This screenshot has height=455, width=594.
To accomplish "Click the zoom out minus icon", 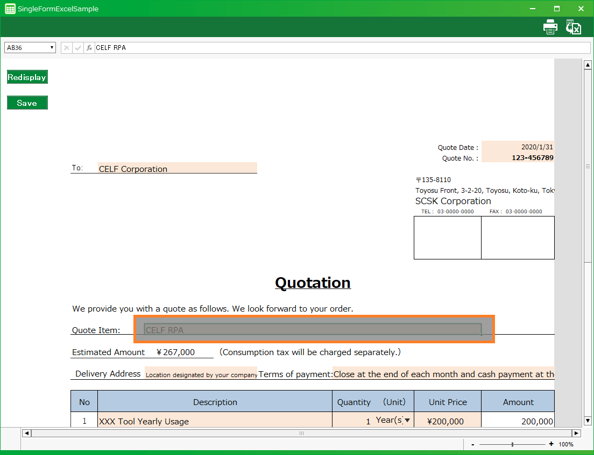I will tap(472, 444).
